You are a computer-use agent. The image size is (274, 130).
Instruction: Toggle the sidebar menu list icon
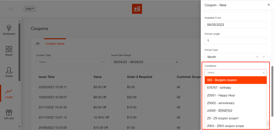pyautogui.click(x=11, y=9)
